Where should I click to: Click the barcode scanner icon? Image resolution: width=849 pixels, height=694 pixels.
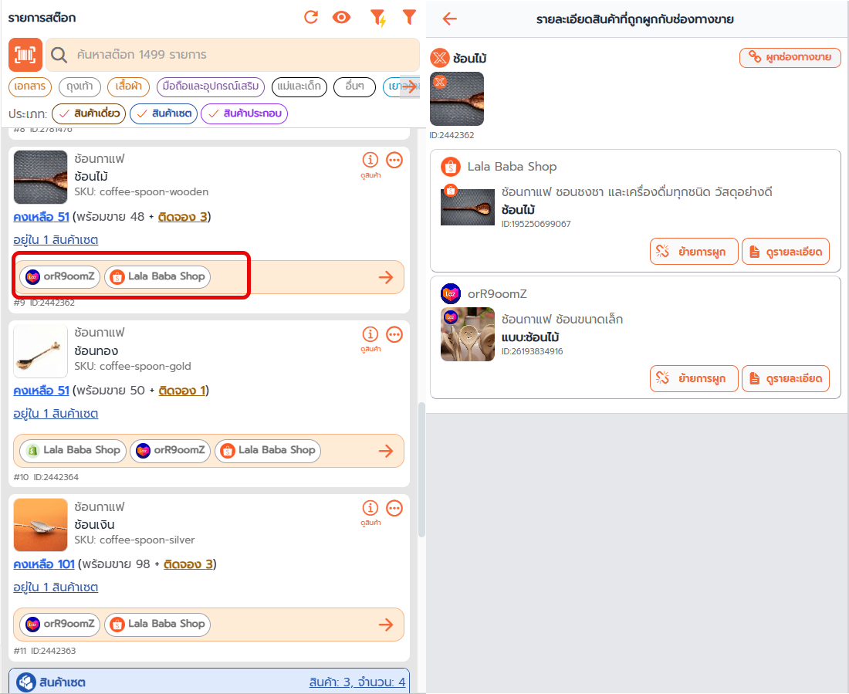25,55
